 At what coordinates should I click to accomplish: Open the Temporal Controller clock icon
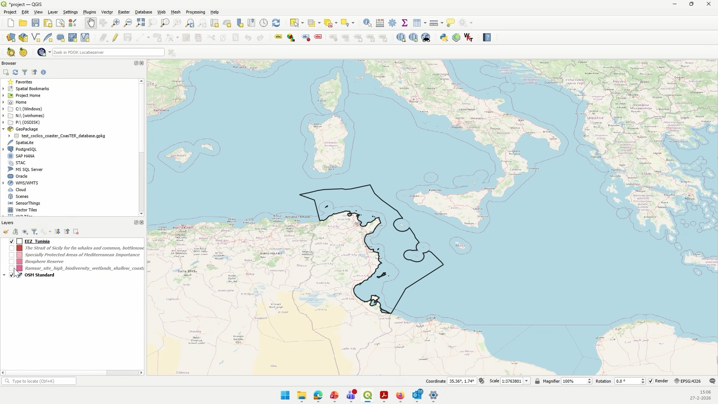click(264, 23)
